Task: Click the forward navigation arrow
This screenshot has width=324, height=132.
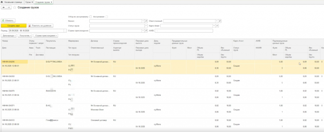Action: [9, 7]
